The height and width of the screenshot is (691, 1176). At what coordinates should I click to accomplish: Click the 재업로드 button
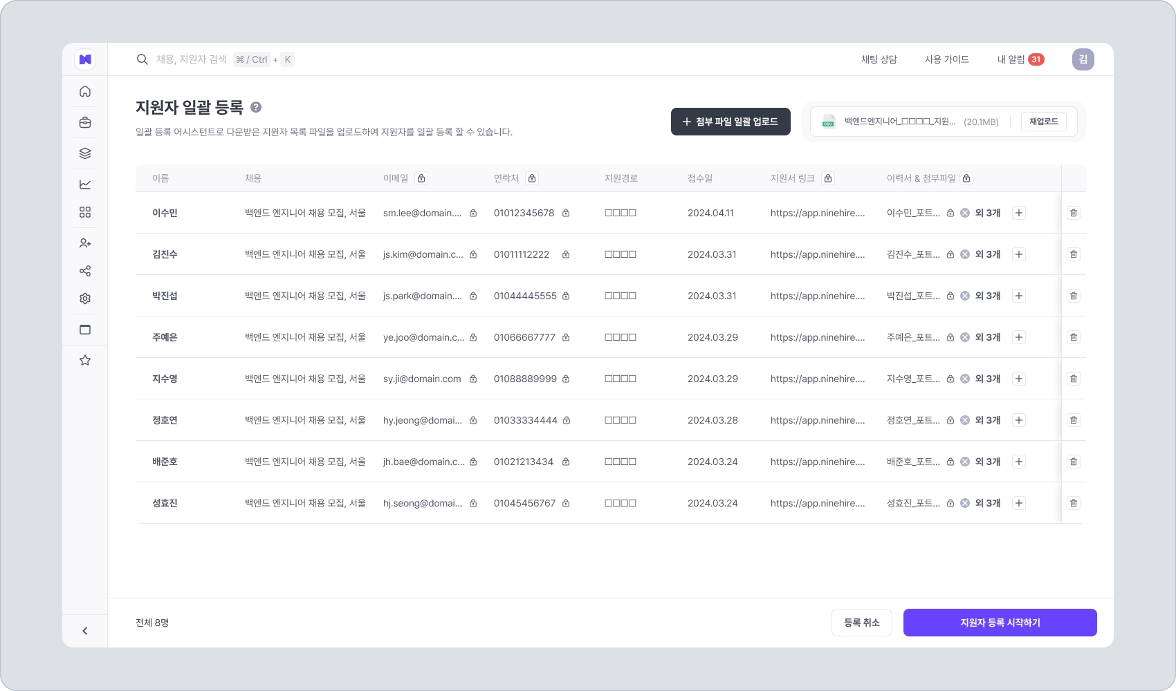(x=1044, y=122)
